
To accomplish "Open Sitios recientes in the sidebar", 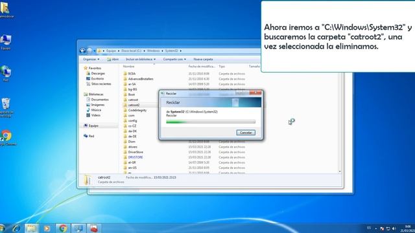I will [99, 84].
